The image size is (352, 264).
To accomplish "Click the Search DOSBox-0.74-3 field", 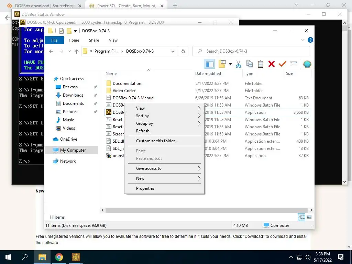I will point(251,51).
